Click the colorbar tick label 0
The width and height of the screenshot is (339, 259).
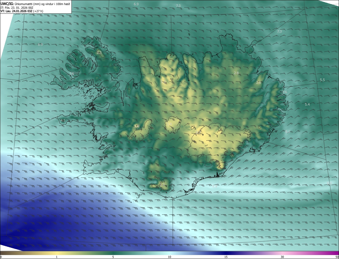pyautogui.click(x=1, y=257)
